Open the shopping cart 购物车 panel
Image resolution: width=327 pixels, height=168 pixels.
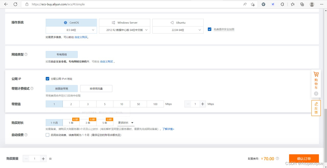316,83
